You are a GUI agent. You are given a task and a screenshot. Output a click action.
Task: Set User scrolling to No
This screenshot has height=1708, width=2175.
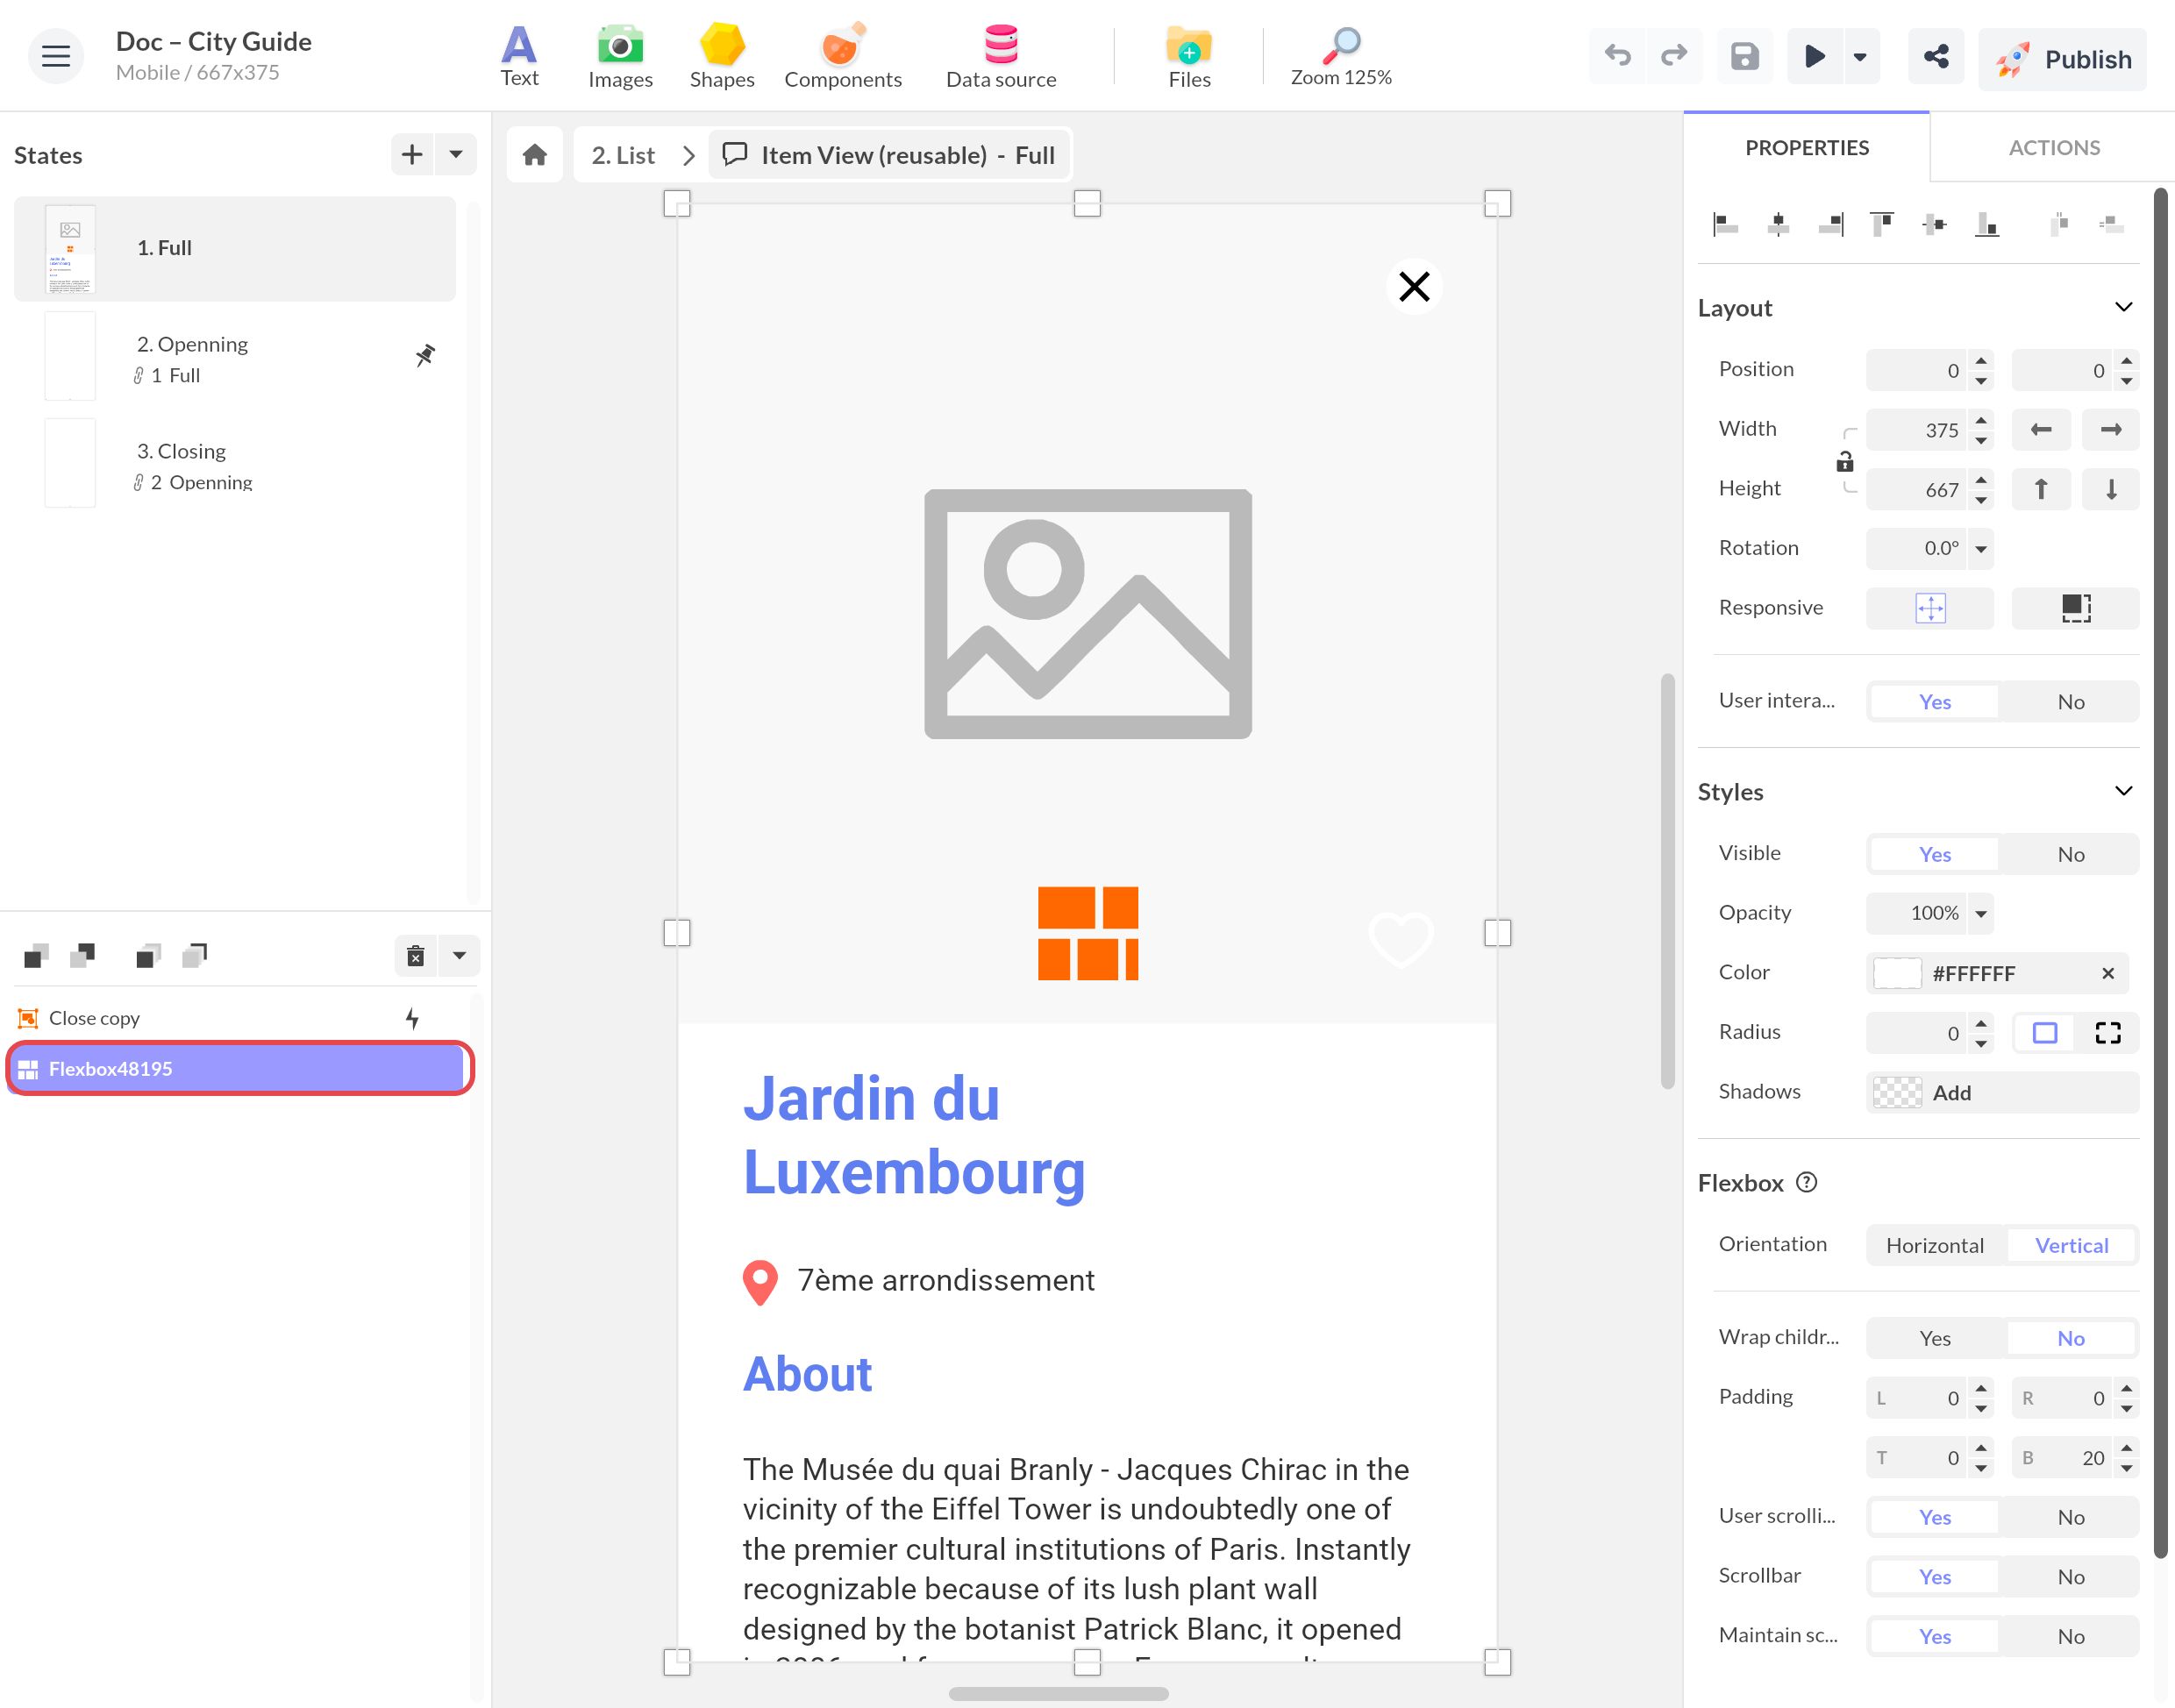[x=2070, y=1517]
